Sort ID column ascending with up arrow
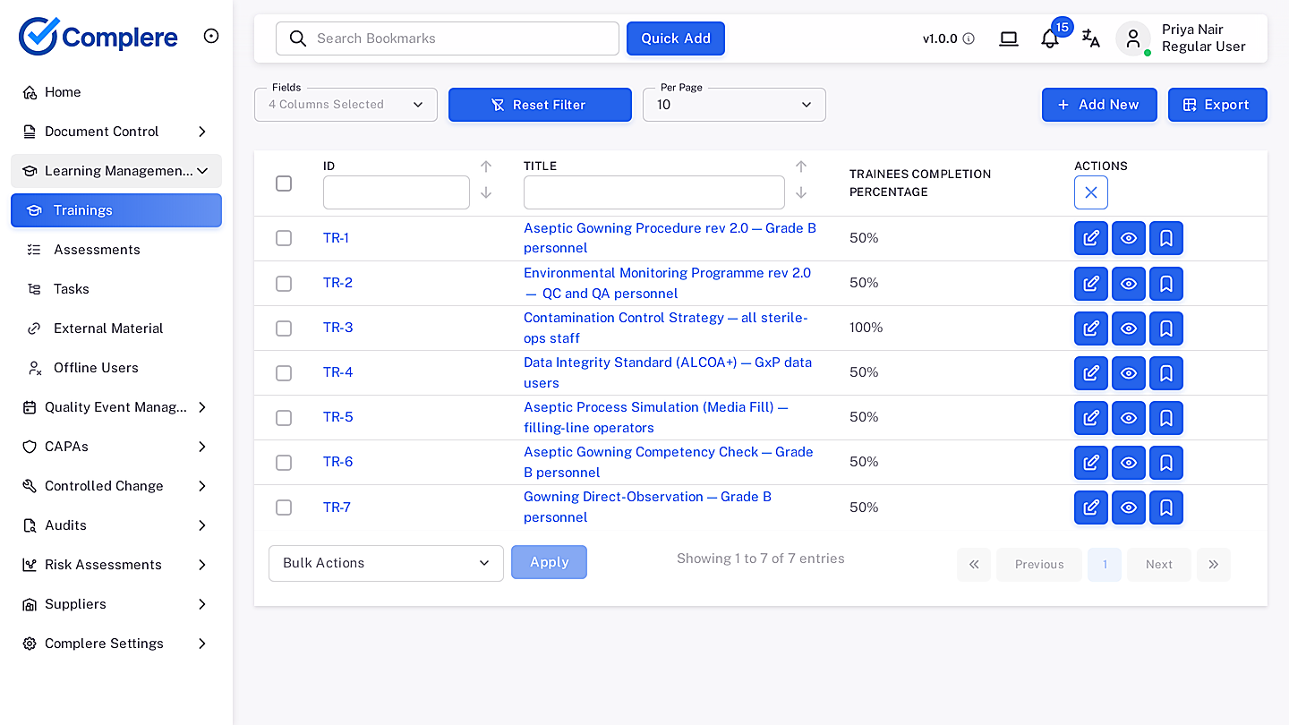Screen dimensions: 1289x725 pos(486,166)
